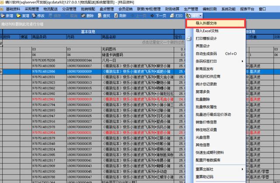280x183 pixels.
Task: Open the 财务结算 menu
Action: pyautogui.click(x=172, y=9)
